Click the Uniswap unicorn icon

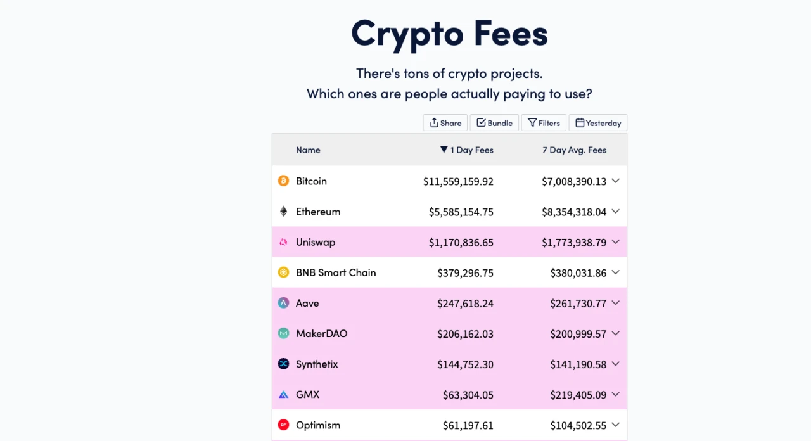point(283,242)
